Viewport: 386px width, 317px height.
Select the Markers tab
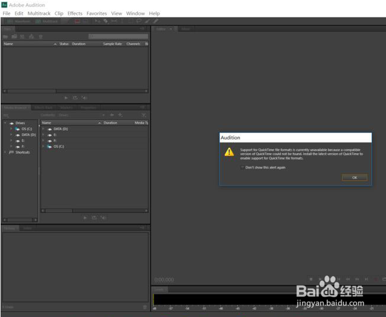(67, 108)
